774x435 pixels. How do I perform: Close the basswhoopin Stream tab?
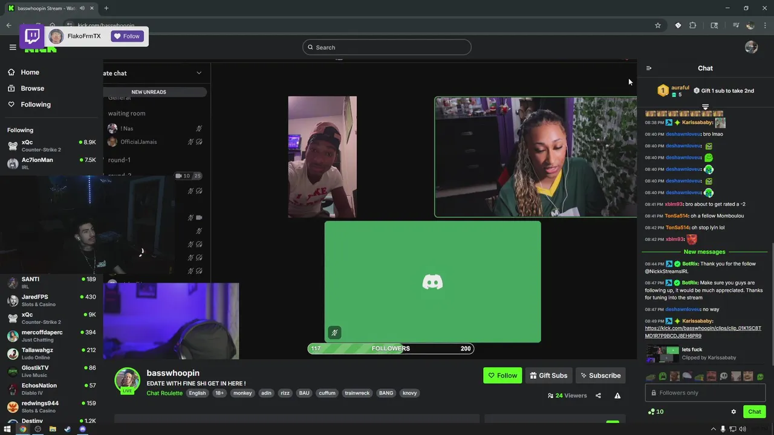pos(91,8)
